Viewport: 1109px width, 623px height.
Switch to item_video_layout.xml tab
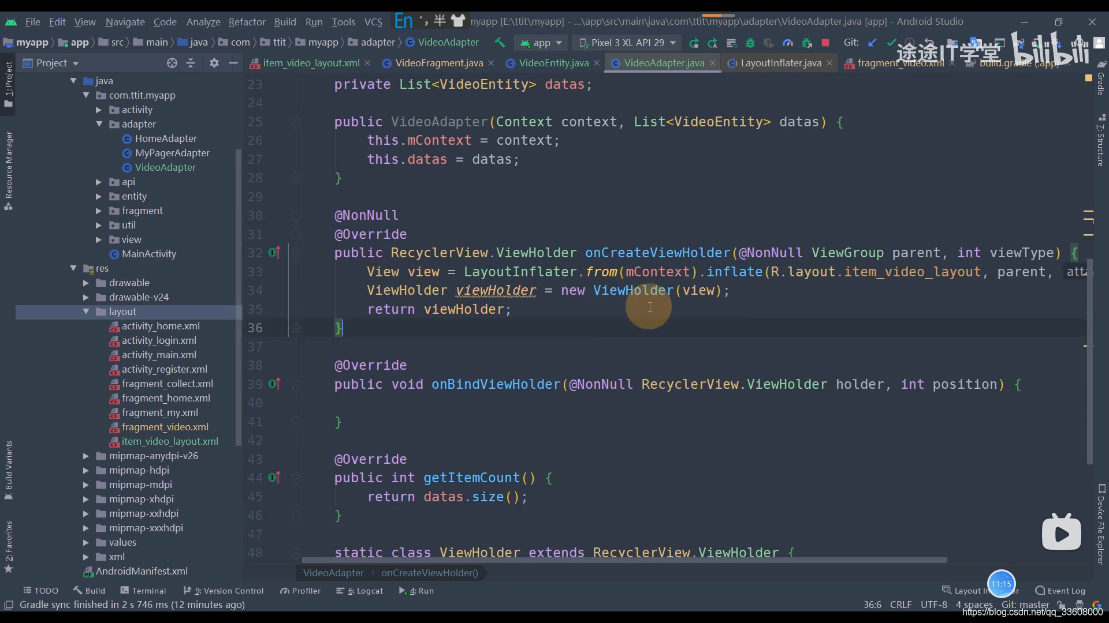(x=311, y=63)
